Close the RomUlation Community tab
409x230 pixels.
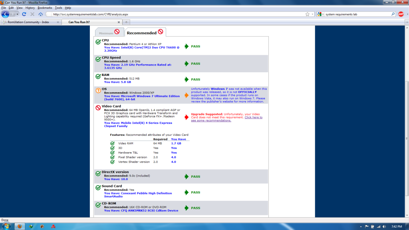point(58,22)
